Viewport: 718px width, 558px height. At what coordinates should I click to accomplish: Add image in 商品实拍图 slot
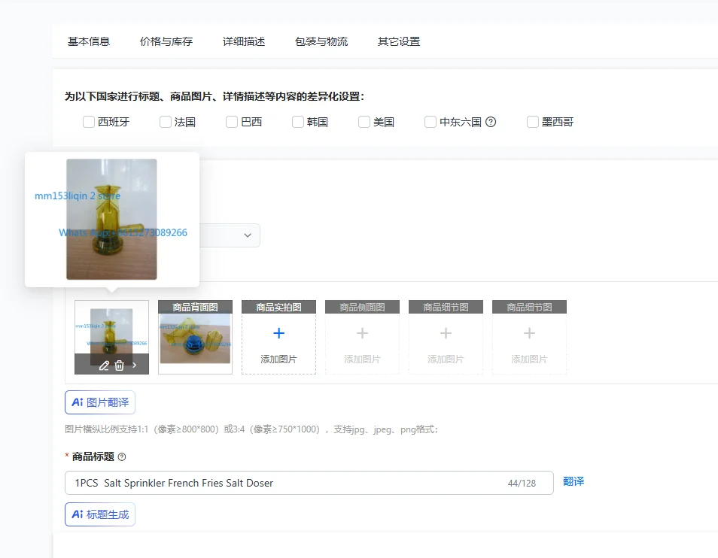tap(279, 337)
